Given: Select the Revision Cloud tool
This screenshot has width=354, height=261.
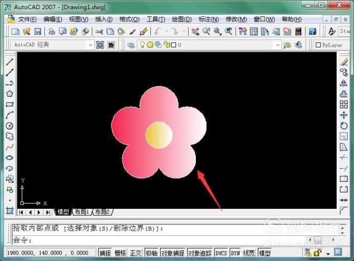Looking at the screenshot, I should tap(10, 136).
